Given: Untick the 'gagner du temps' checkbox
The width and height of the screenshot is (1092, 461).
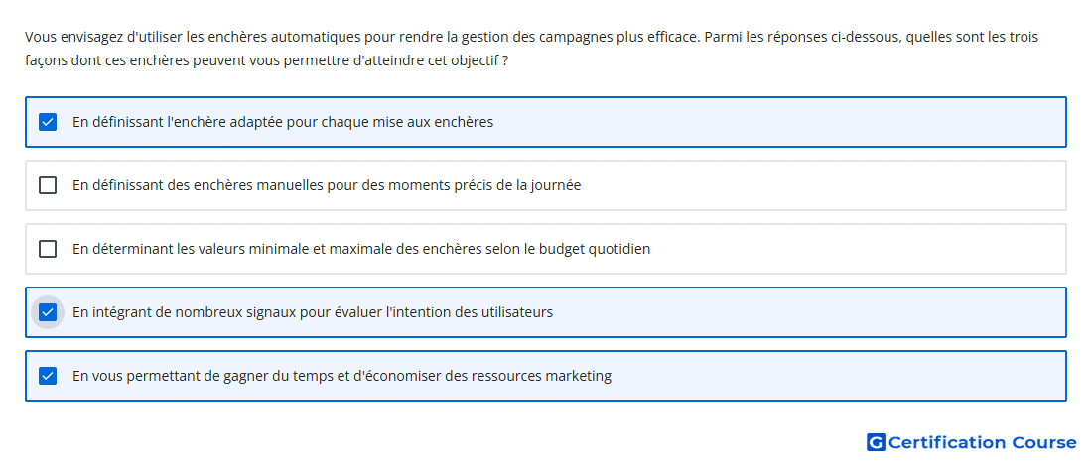Looking at the screenshot, I should [48, 376].
